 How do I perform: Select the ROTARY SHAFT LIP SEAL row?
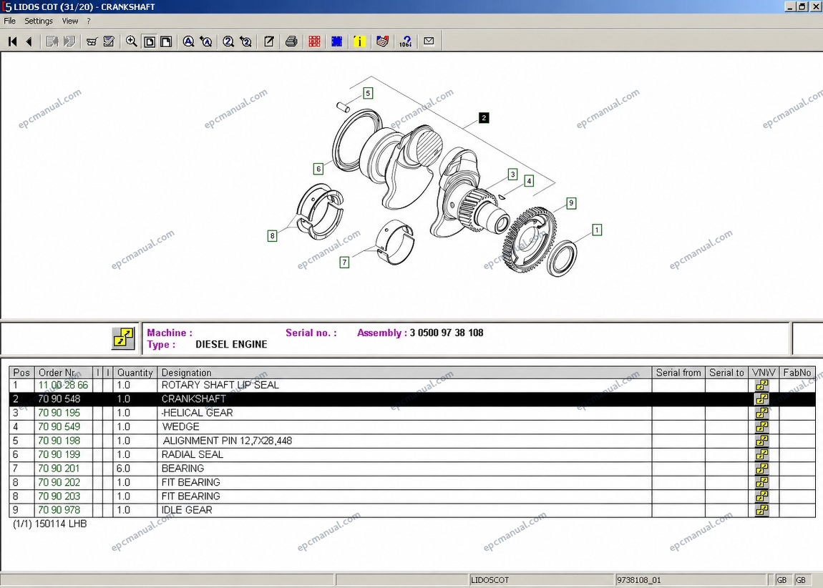[412, 385]
